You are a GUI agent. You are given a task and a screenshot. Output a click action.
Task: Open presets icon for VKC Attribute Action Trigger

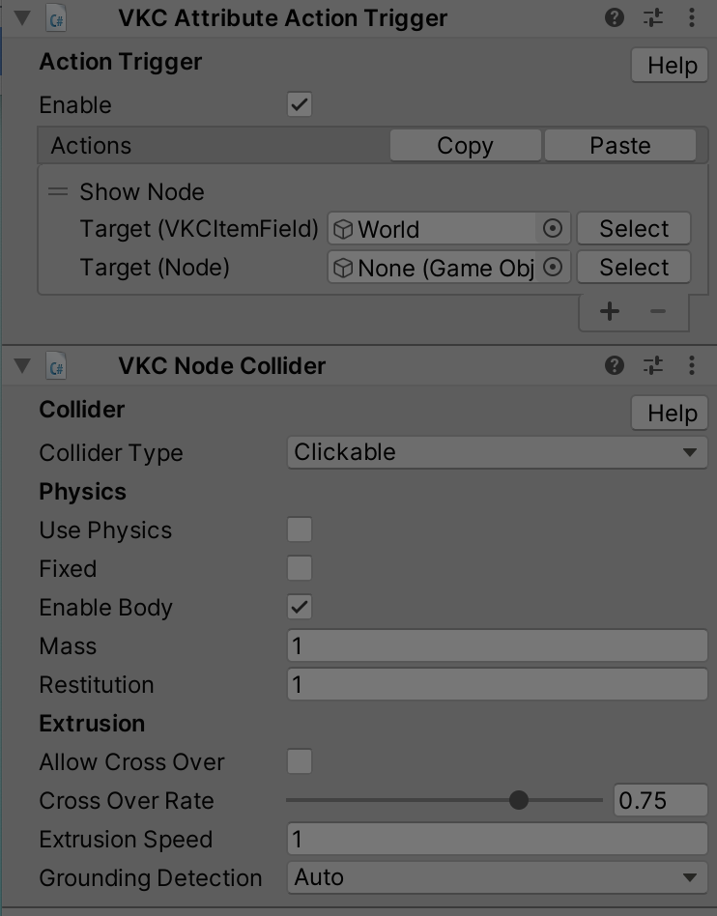pyautogui.click(x=652, y=18)
